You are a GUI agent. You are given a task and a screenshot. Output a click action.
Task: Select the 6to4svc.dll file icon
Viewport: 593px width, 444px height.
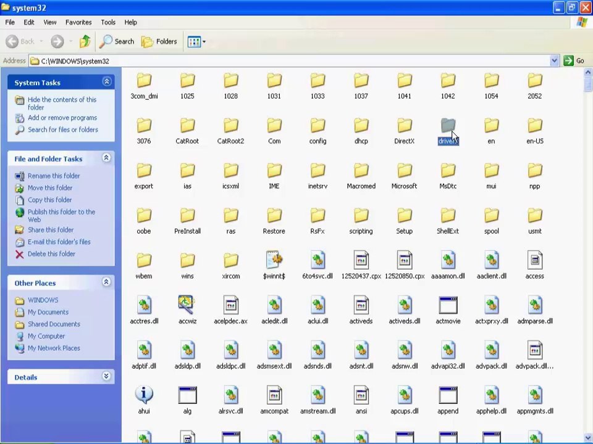point(318,260)
